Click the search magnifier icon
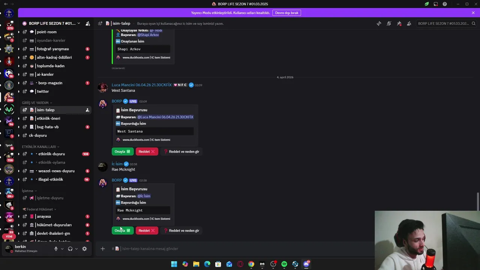The image size is (480, 270). [474, 23]
